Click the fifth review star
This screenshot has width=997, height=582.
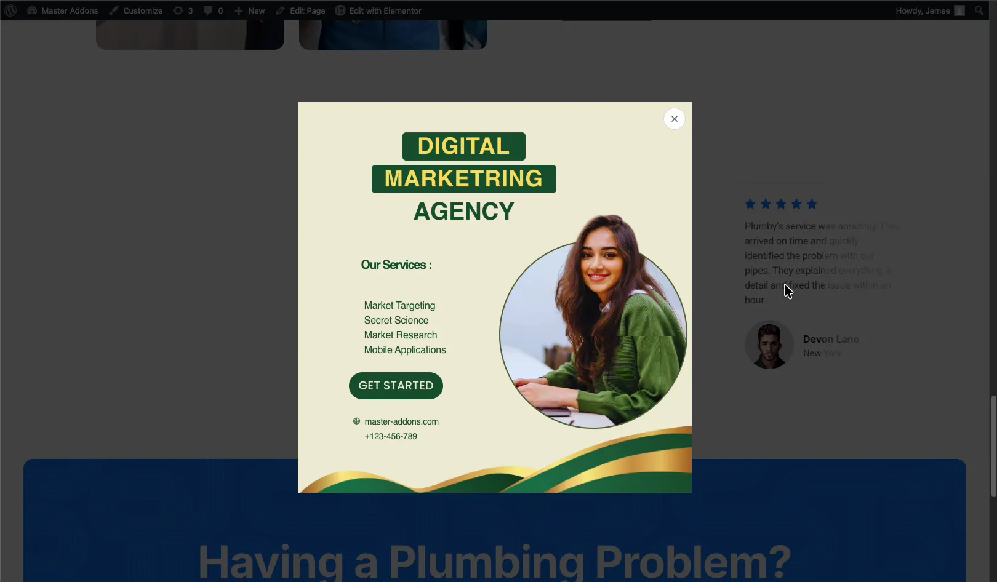click(812, 204)
